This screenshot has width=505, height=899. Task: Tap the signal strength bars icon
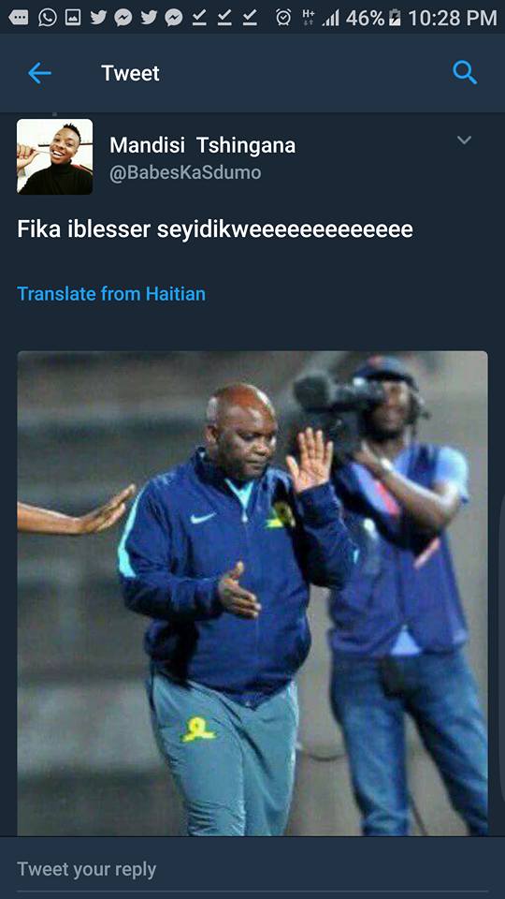click(330, 19)
